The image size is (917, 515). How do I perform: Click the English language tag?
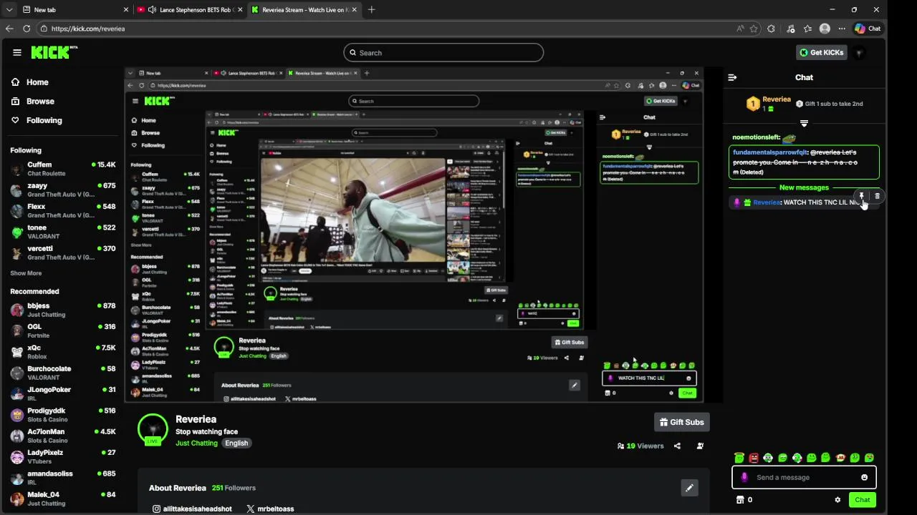pos(236,443)
